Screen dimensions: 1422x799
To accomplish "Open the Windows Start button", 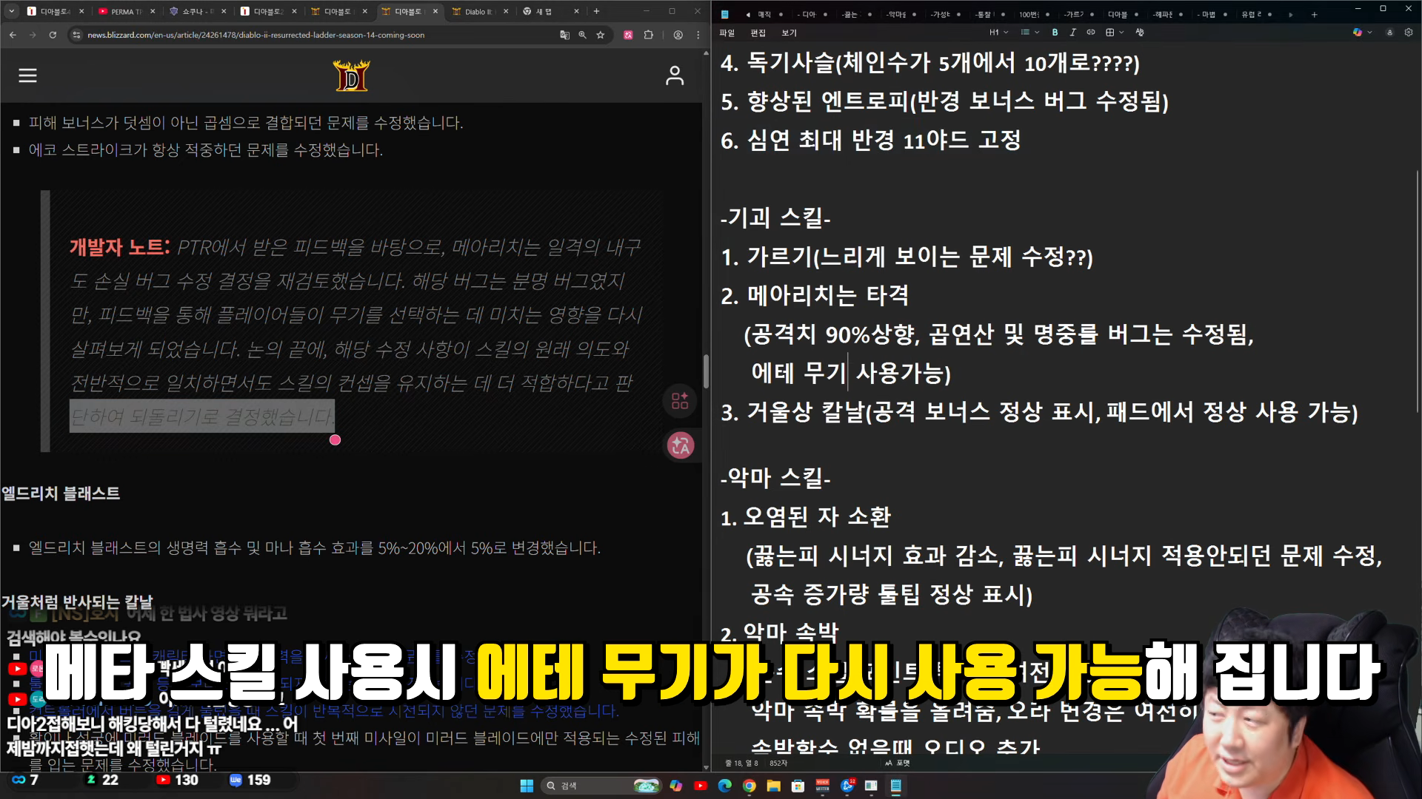I will tap(527, 786).
